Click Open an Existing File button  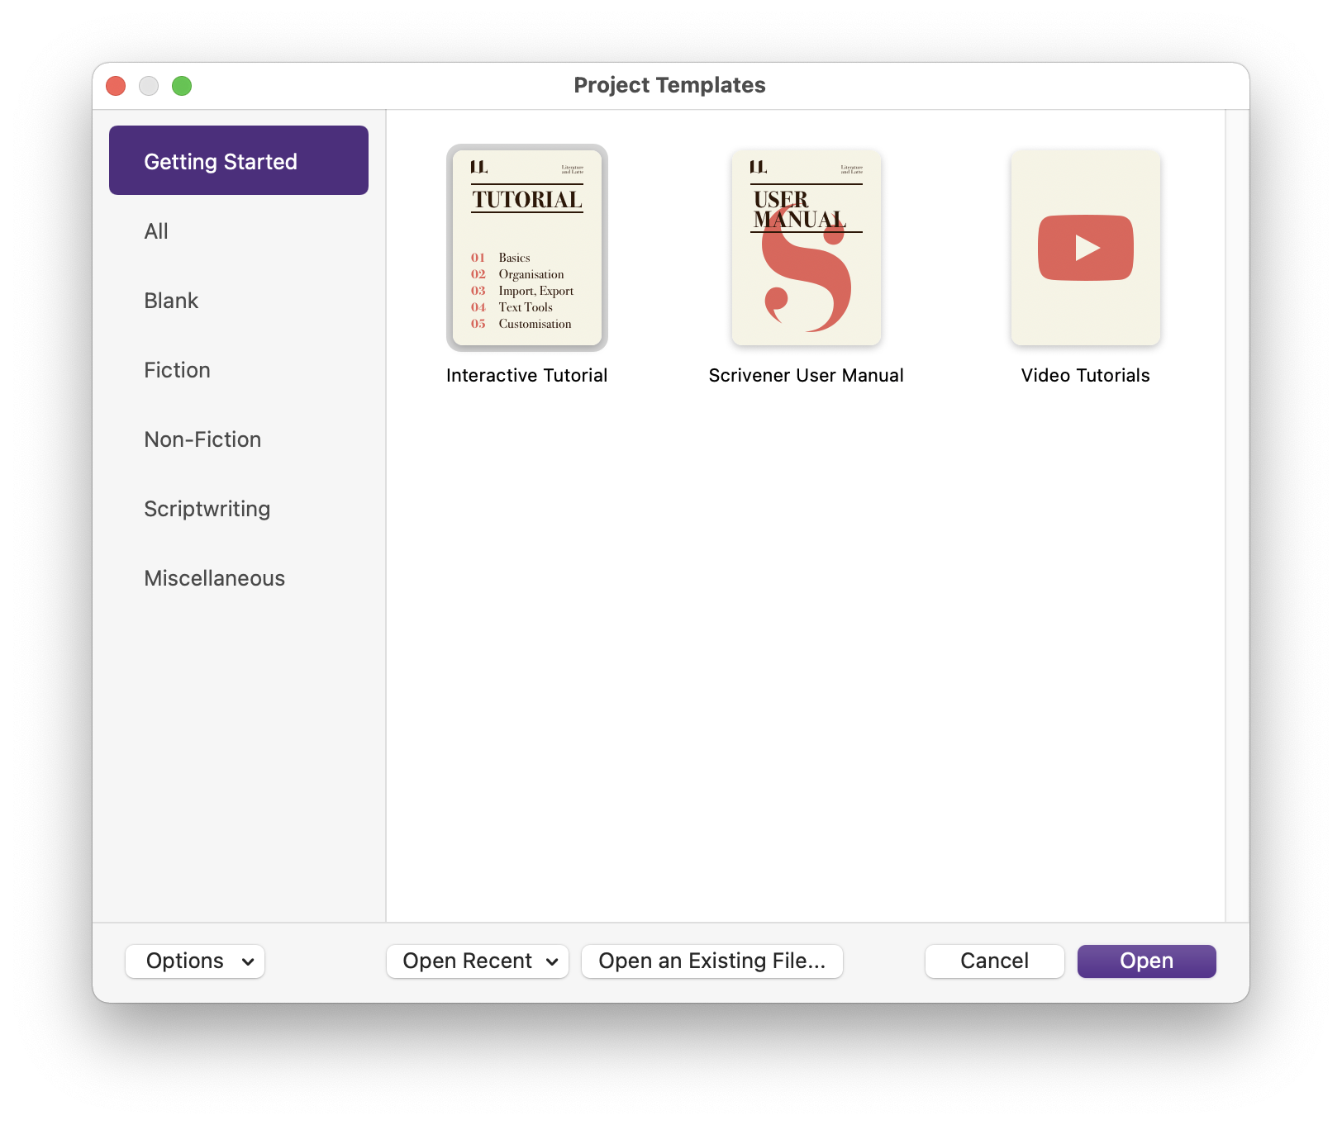[x=711, y=961]
